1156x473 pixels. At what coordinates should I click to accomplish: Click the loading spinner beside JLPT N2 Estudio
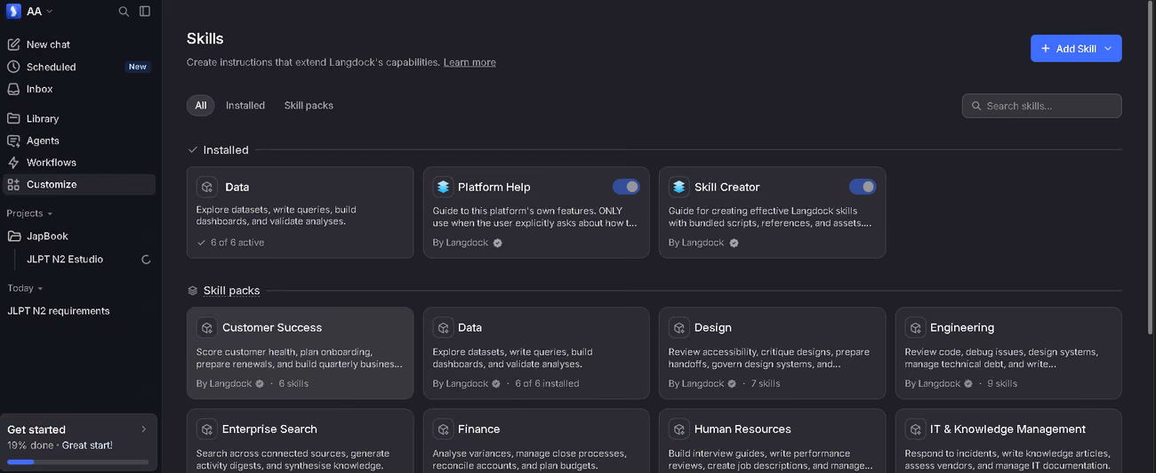146,260
